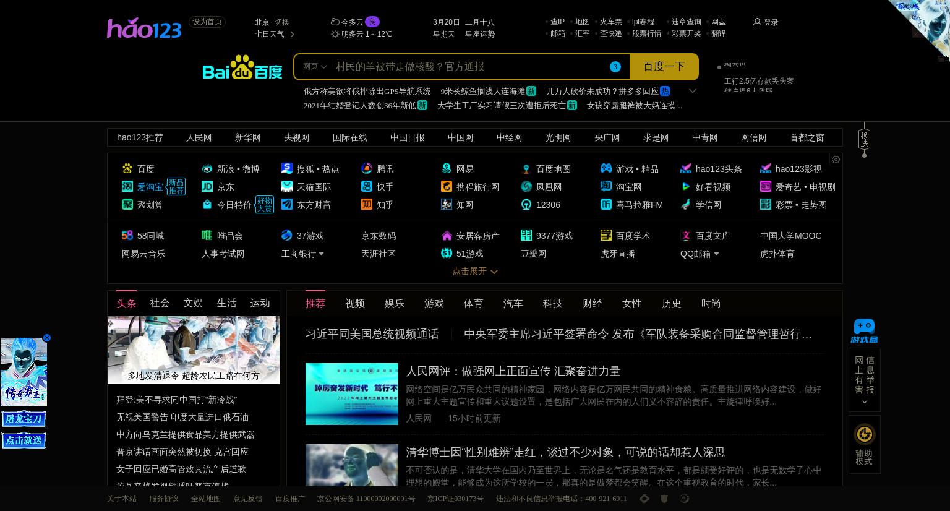Click the hao123 logo
The height and width of the screenshot is (511, 950).
[x=144, y=28]
